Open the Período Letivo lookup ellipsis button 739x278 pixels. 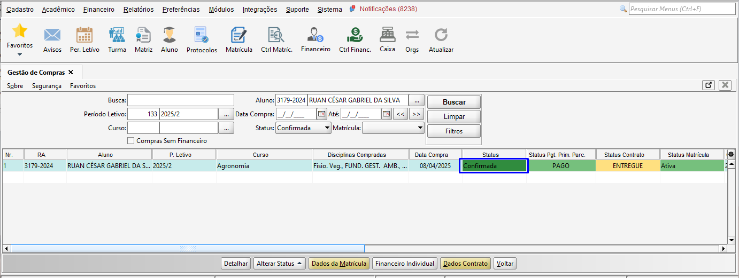[227, 114]
